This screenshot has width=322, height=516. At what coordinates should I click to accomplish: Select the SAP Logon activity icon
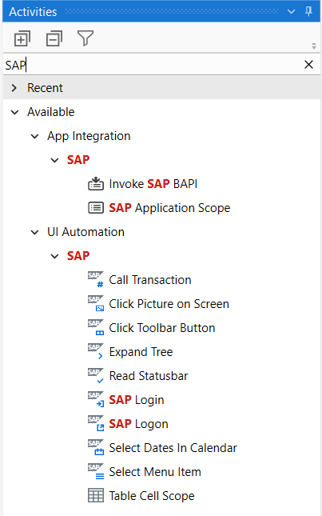pos(96,423)
